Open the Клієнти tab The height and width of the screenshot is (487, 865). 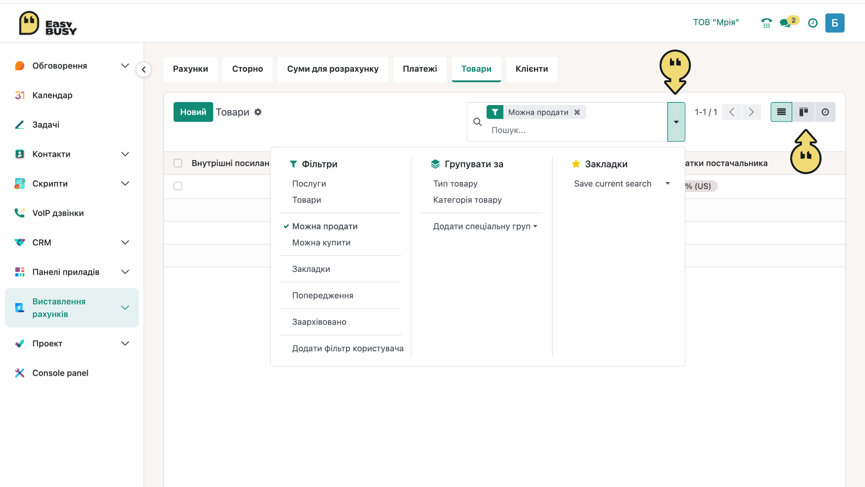532,69
